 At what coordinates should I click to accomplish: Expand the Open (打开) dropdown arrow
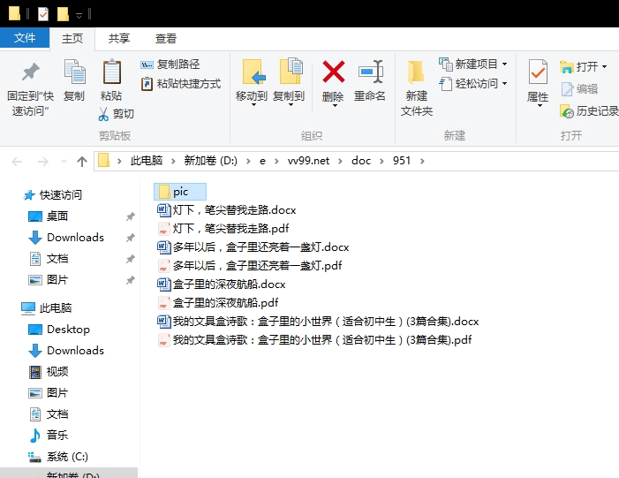click(604, 67)
